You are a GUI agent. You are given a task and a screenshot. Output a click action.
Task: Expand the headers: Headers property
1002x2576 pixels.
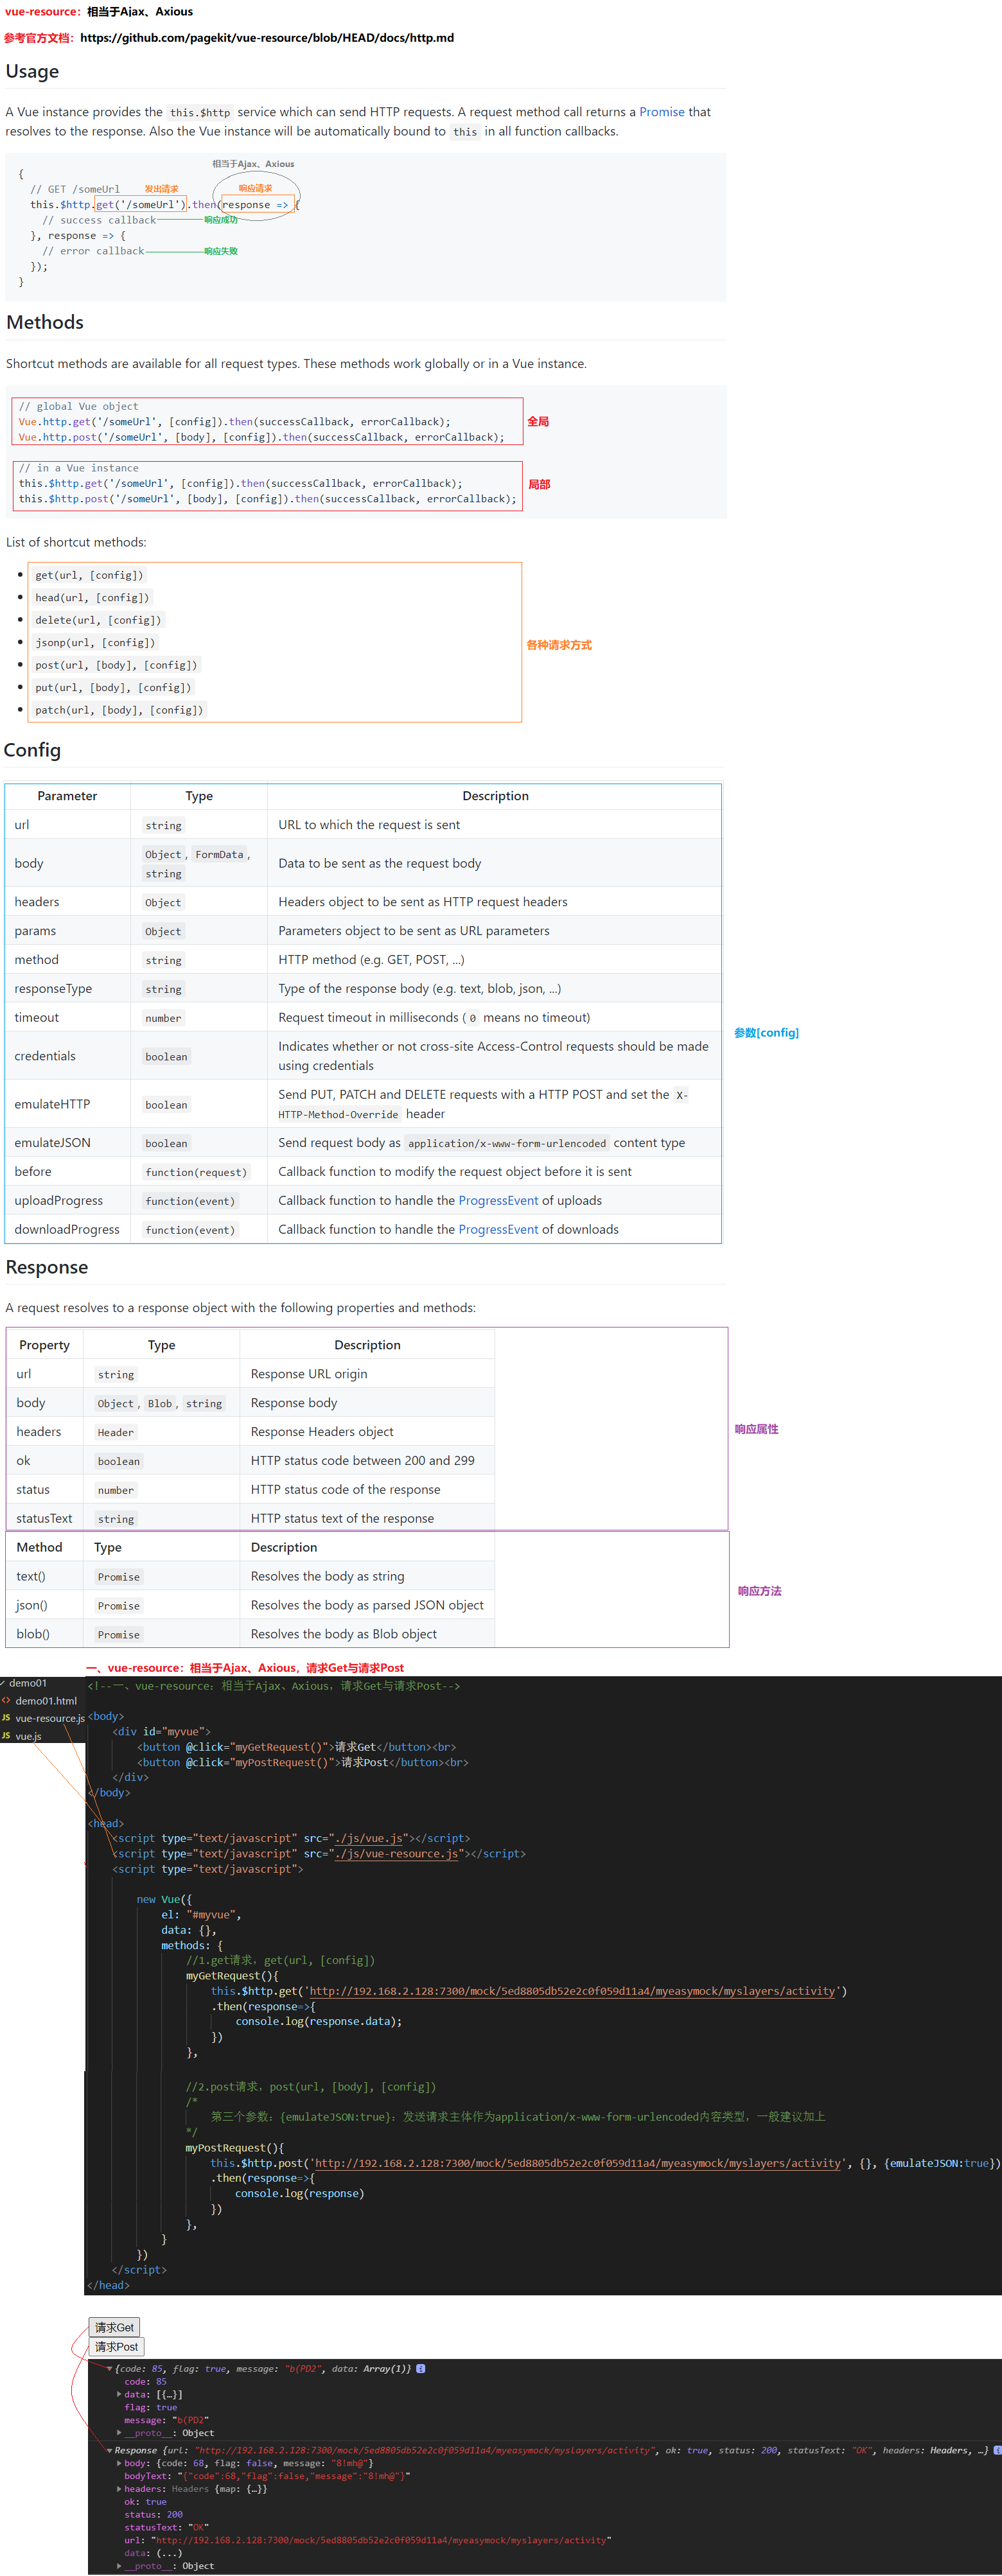[x=119, y=2489]
